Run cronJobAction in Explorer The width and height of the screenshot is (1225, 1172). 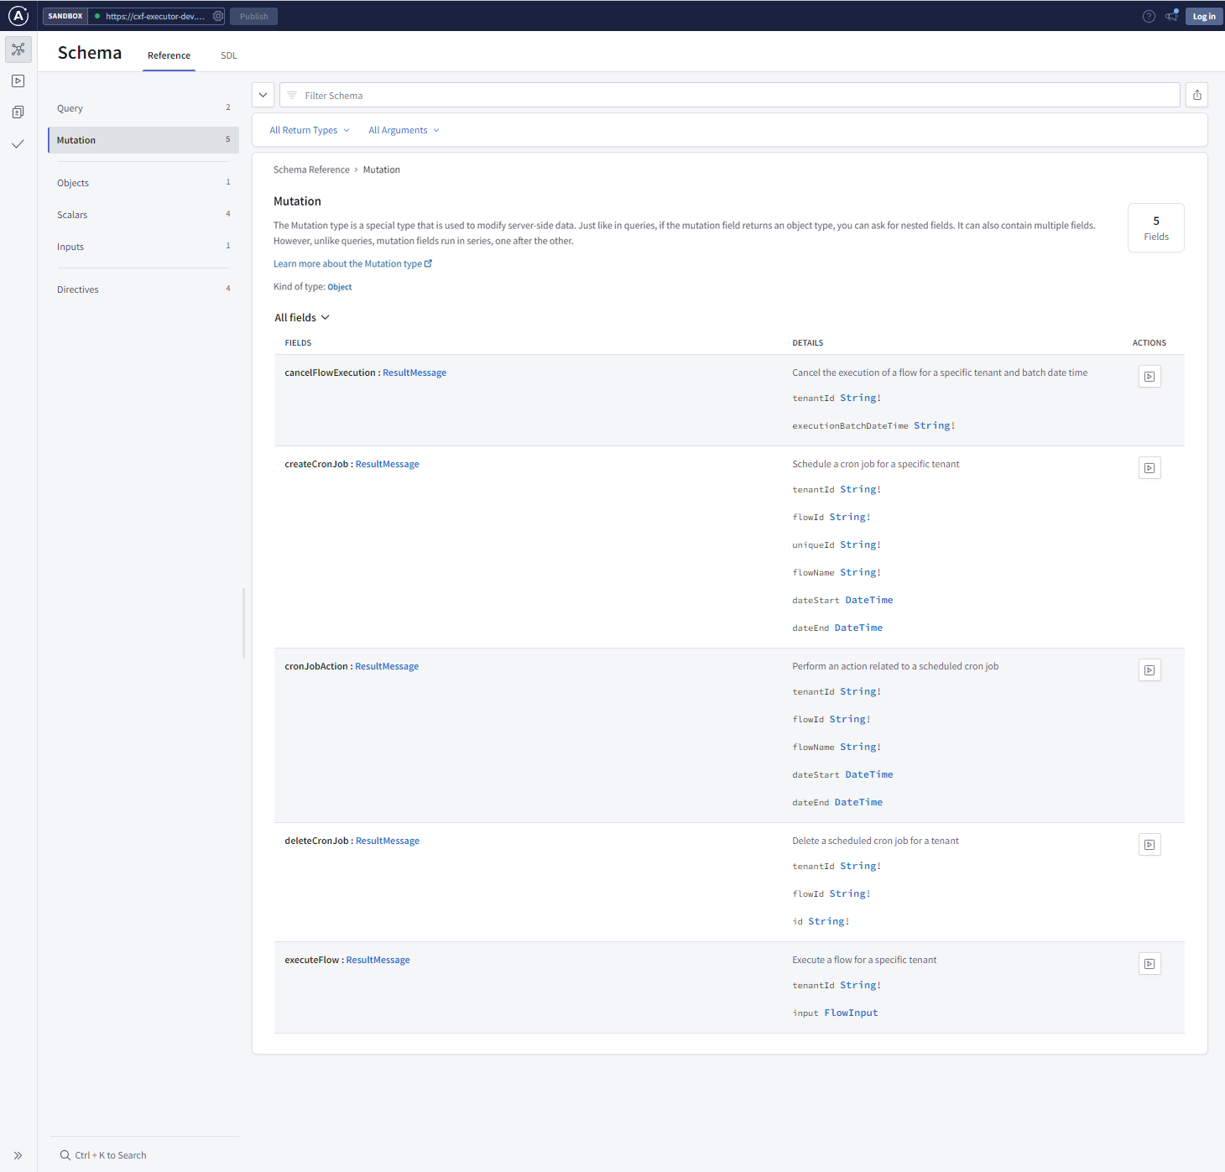point(1149,670)
